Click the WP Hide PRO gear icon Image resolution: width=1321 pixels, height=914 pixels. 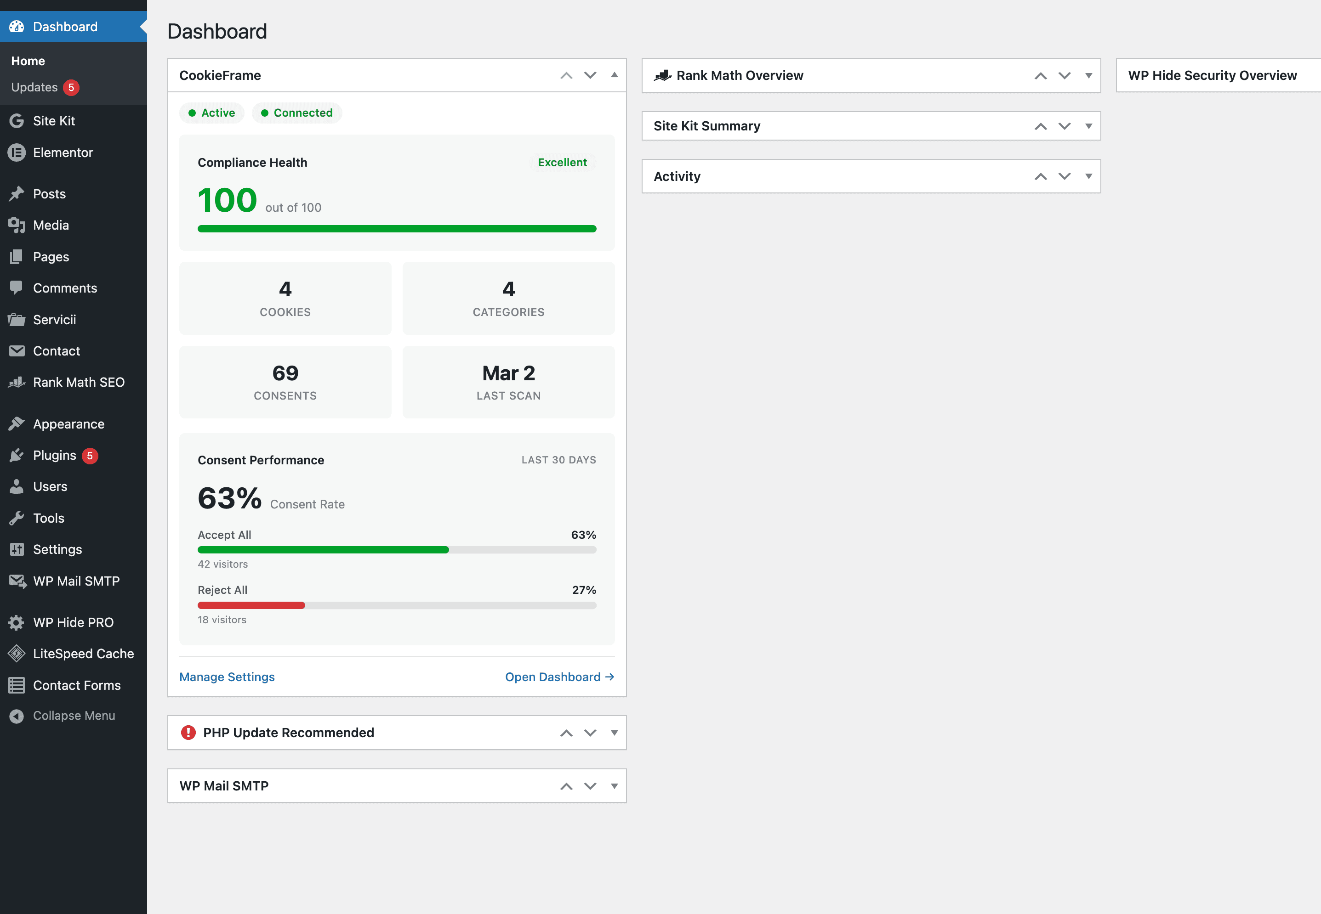click(x=17, y=622)
